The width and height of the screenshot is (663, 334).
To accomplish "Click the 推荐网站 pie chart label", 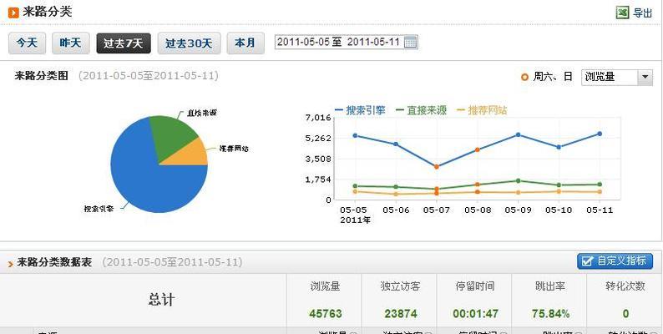I will point(234,149).
